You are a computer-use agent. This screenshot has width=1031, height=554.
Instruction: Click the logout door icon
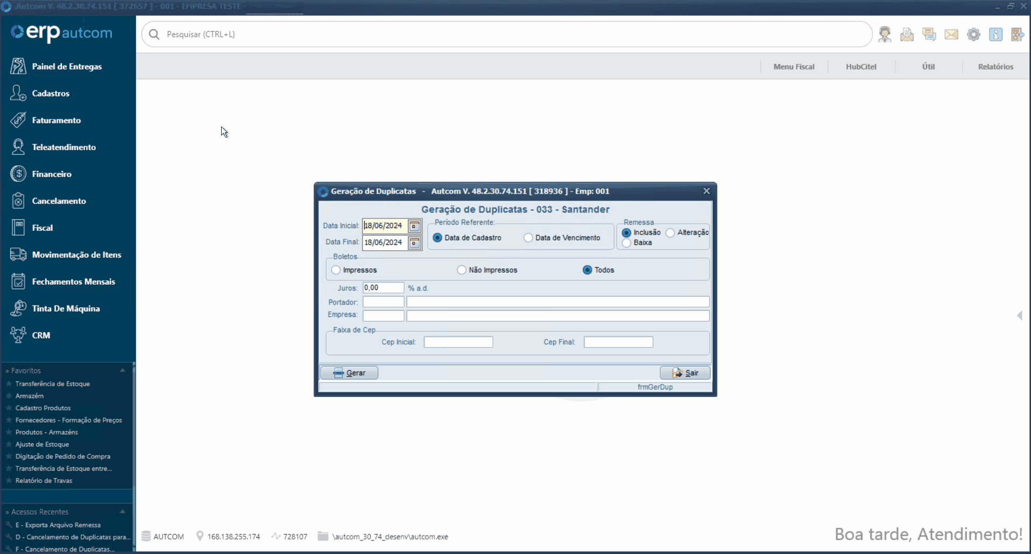(x=1018, y=34)
